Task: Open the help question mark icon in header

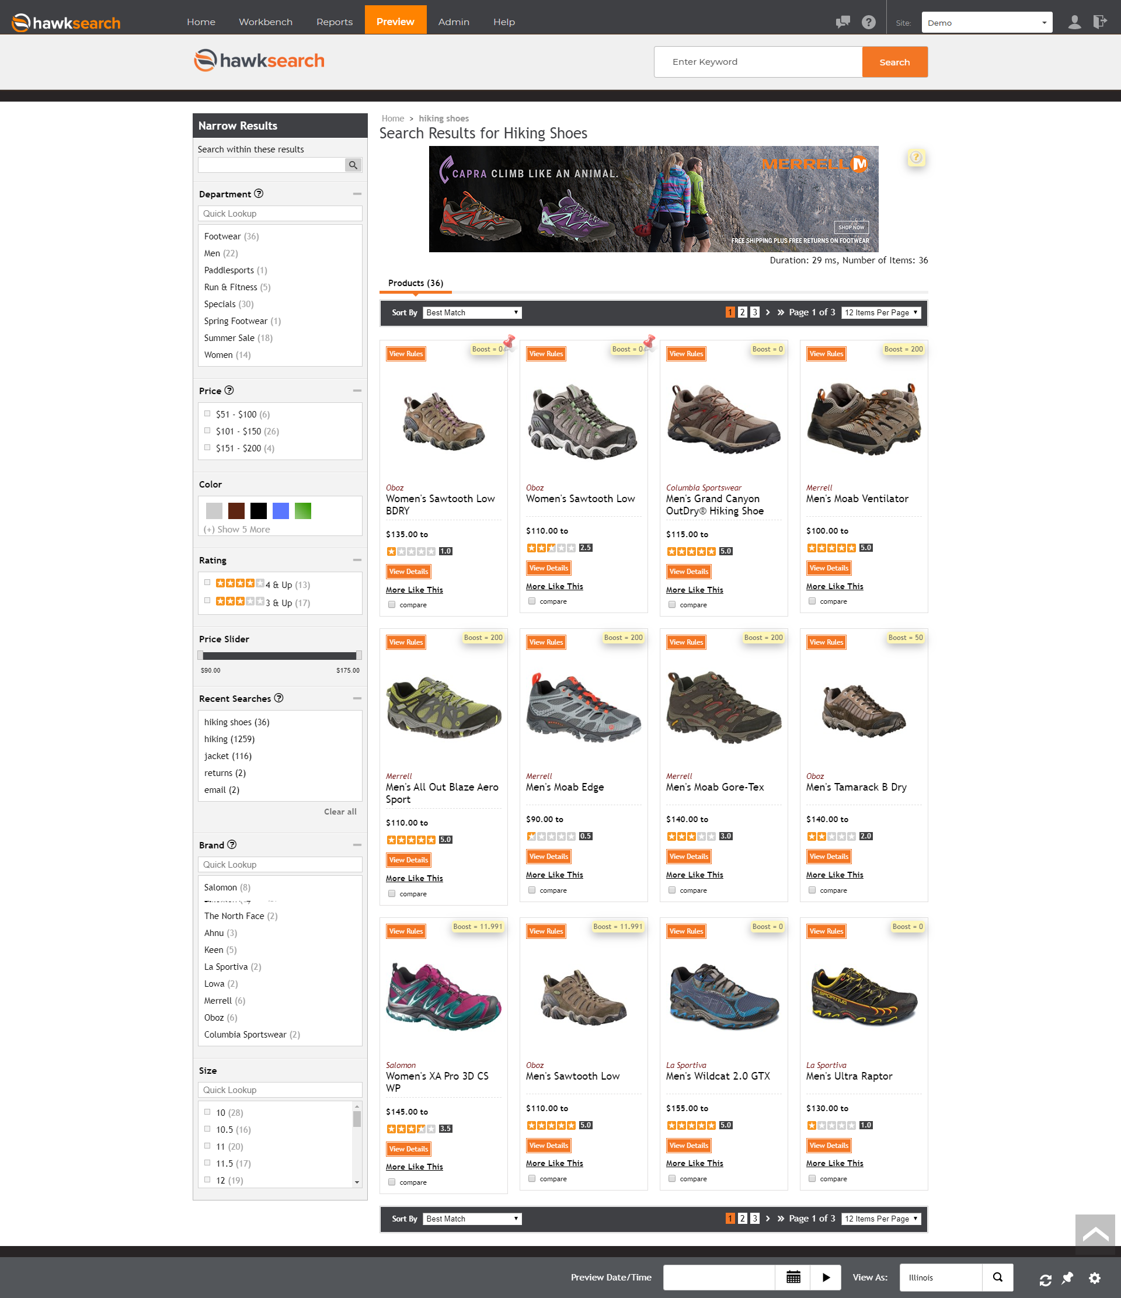Action: pos(868,22)
